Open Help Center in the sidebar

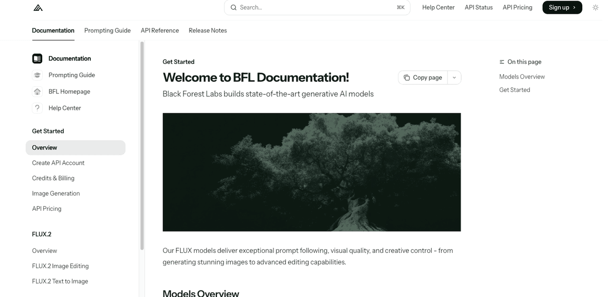pyautogui.click(x=65, y=108)
